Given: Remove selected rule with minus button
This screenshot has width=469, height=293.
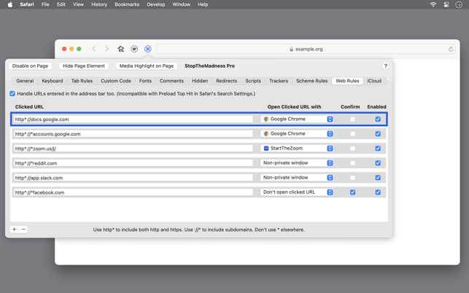Looking at the screenshot, I should coord(23,230).
